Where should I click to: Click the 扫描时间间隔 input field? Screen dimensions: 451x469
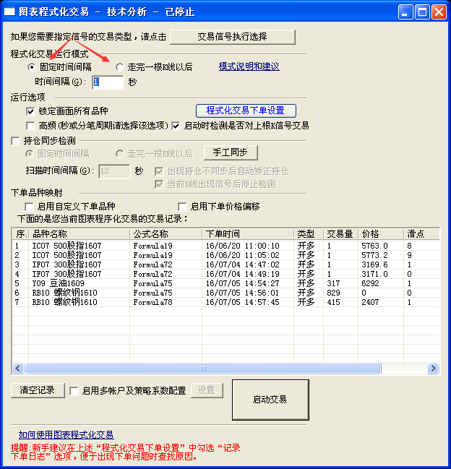114,171
